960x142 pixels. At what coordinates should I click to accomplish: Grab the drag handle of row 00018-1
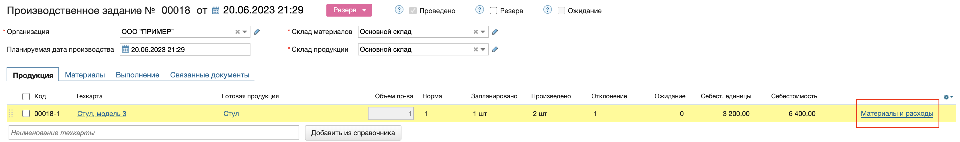(11, 114)
